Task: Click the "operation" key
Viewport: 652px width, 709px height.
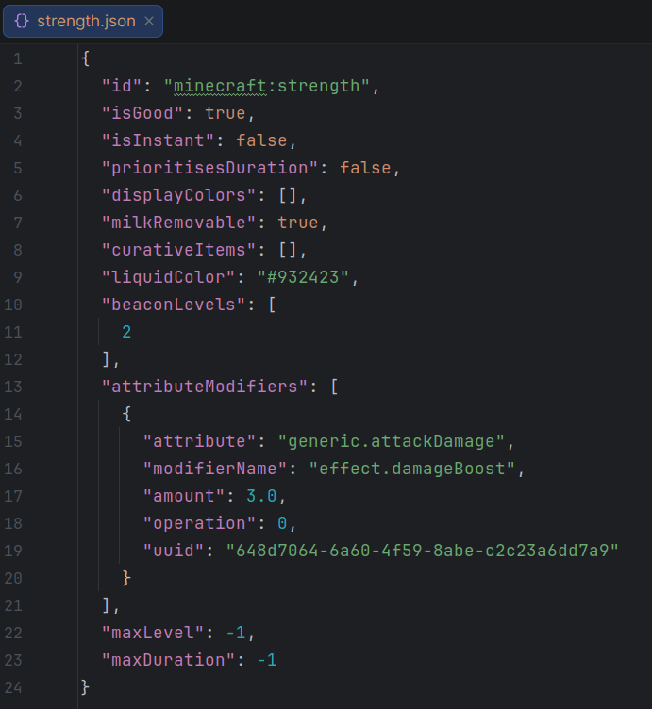Action: tap(199, 523)
